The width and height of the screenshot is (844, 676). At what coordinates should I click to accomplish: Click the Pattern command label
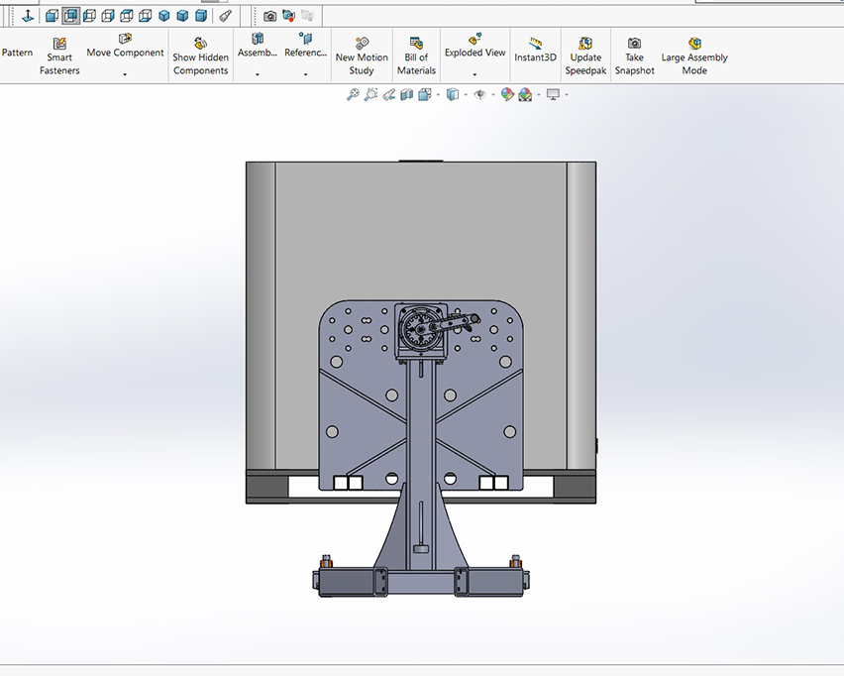pos(17,53)
